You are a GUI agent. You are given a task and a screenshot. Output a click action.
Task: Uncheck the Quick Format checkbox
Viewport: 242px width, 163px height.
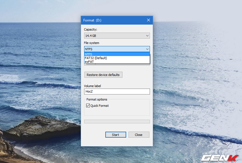pos(88,106)
